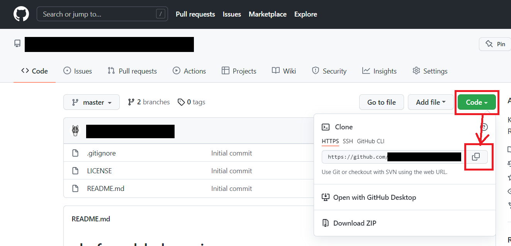Pin this repository

[x=495, y=44]
